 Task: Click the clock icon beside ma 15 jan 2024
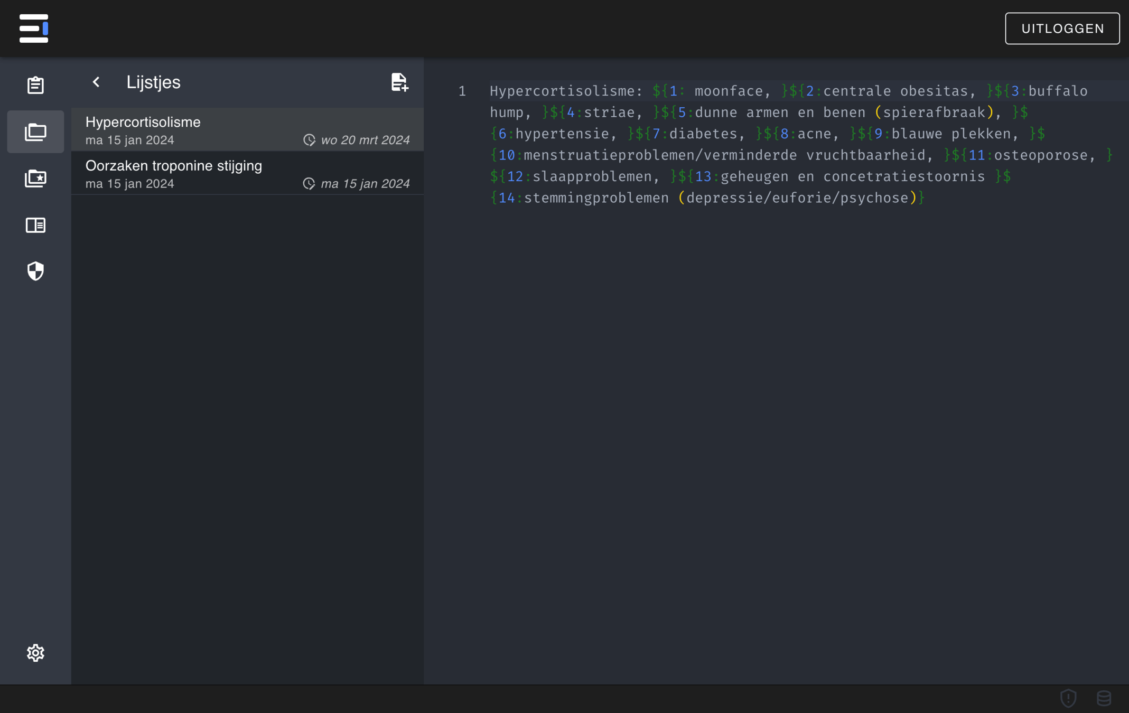point(309,184)
